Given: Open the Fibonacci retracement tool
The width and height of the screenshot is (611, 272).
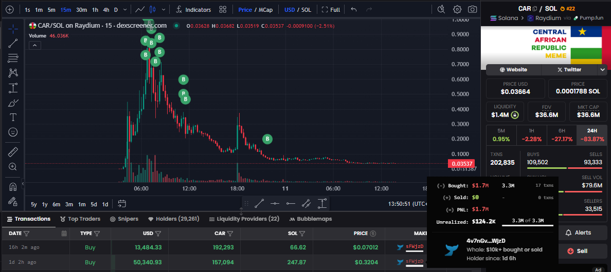Looking at the screenshot, I should tap(13, 59).
